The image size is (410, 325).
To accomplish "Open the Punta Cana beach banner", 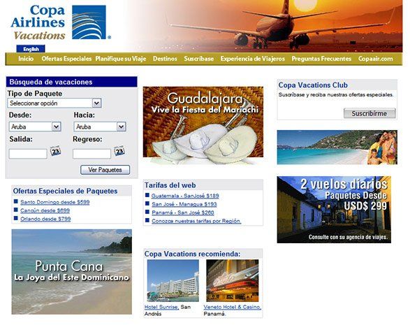I will tap(72, 272).
